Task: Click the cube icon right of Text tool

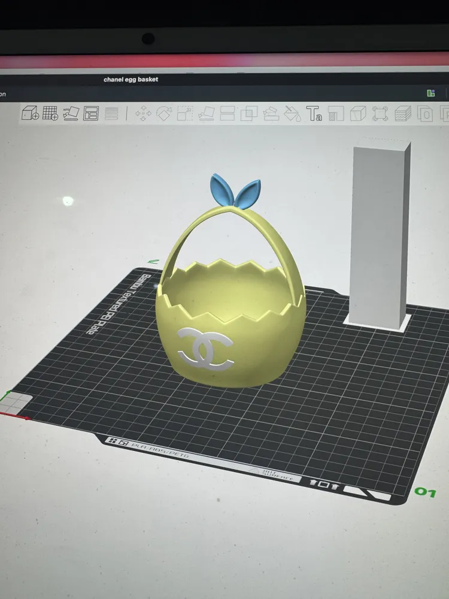Action: [x=358, y=113]
